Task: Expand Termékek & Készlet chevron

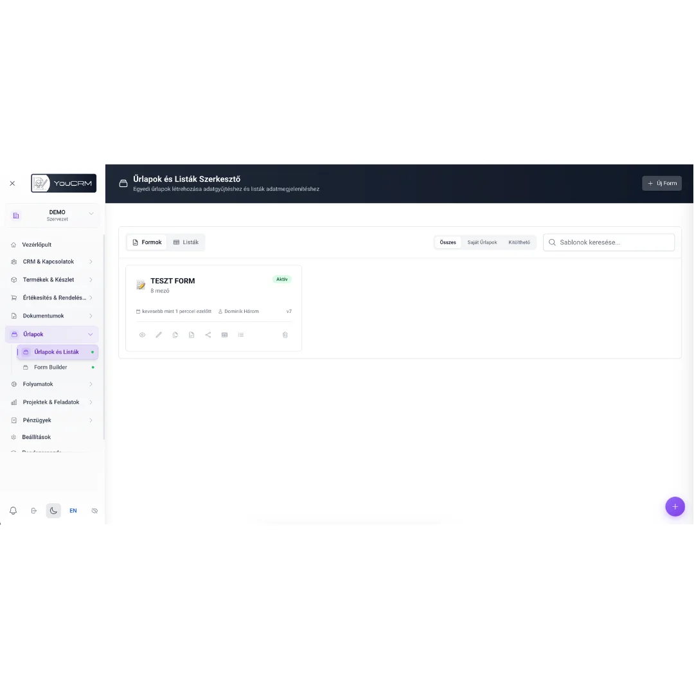Action: pos(91,280)
